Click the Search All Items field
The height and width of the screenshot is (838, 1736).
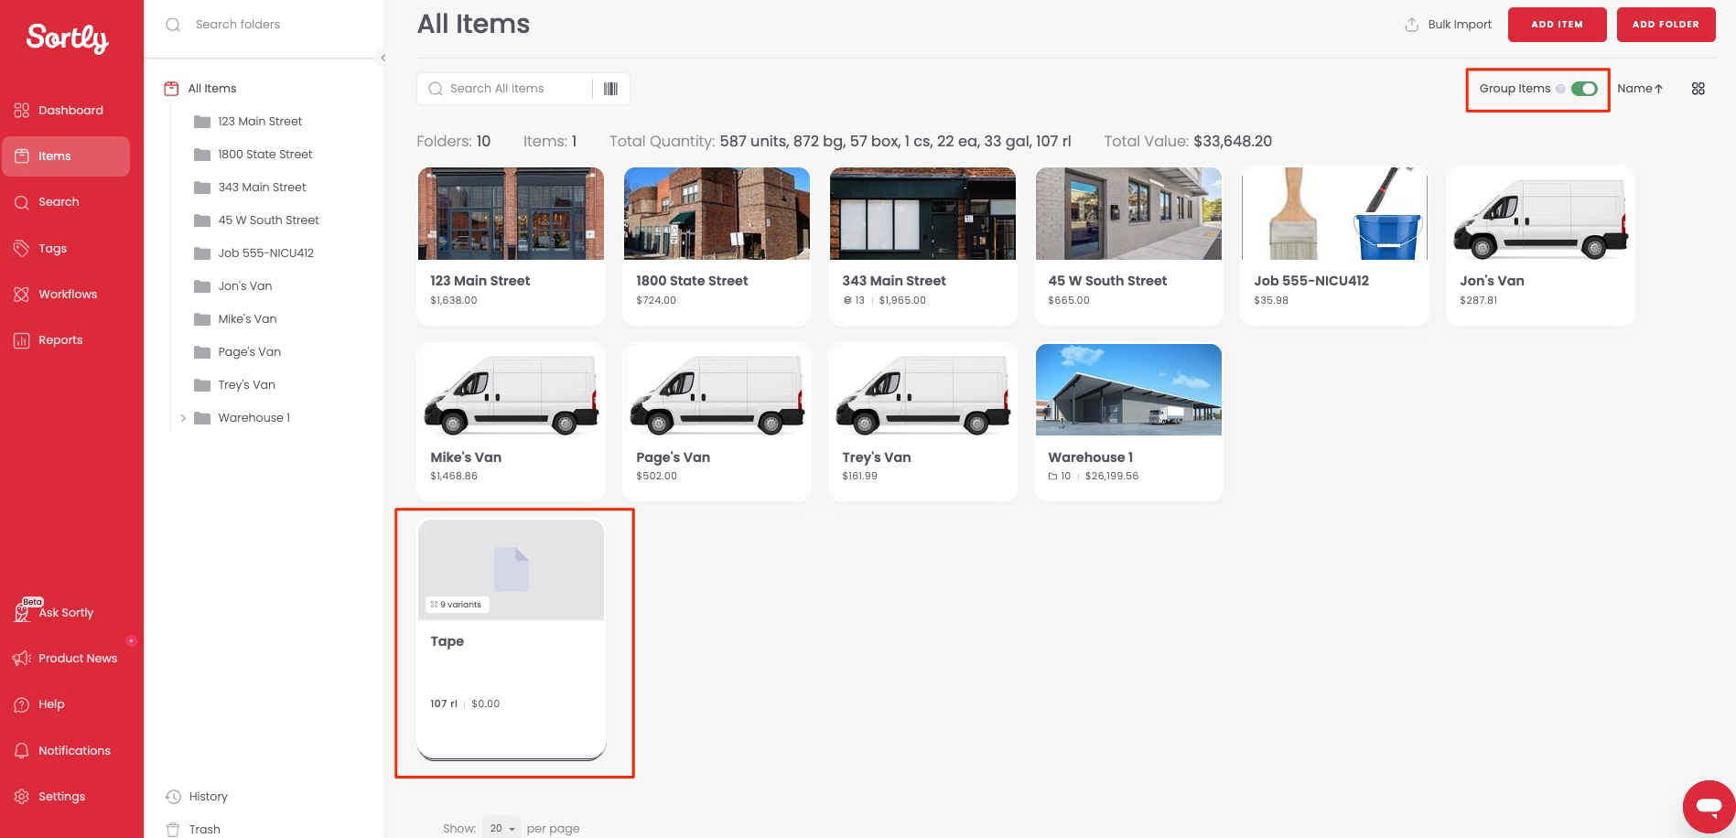click(512, 89)
